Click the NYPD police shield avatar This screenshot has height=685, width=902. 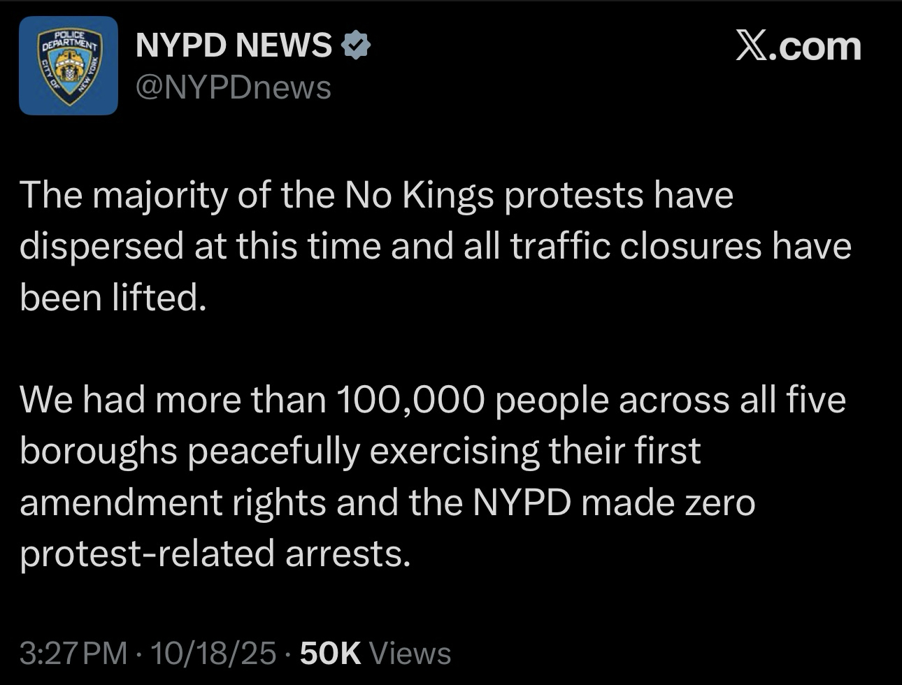click(x=69, y=66)
